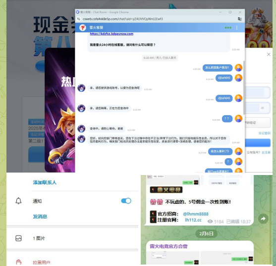Image resolution: width=276 pixels, height=266 pixels.
Task: Click the translate page icon in Chrome address bar
Action: (x=239, y=19)
